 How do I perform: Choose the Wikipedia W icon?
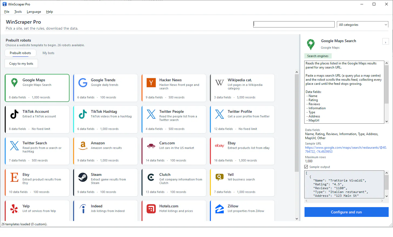(x=220, y=83)
